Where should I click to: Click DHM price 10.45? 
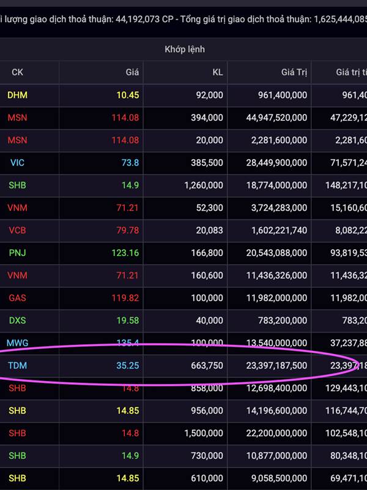[128, 95]
